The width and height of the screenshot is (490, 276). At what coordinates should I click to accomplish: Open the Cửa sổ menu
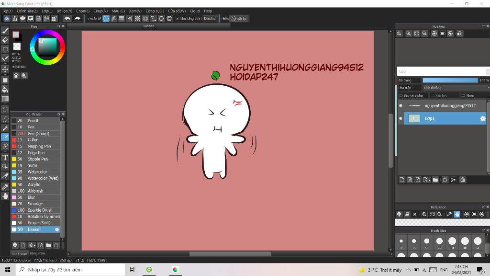pos(177,11)
